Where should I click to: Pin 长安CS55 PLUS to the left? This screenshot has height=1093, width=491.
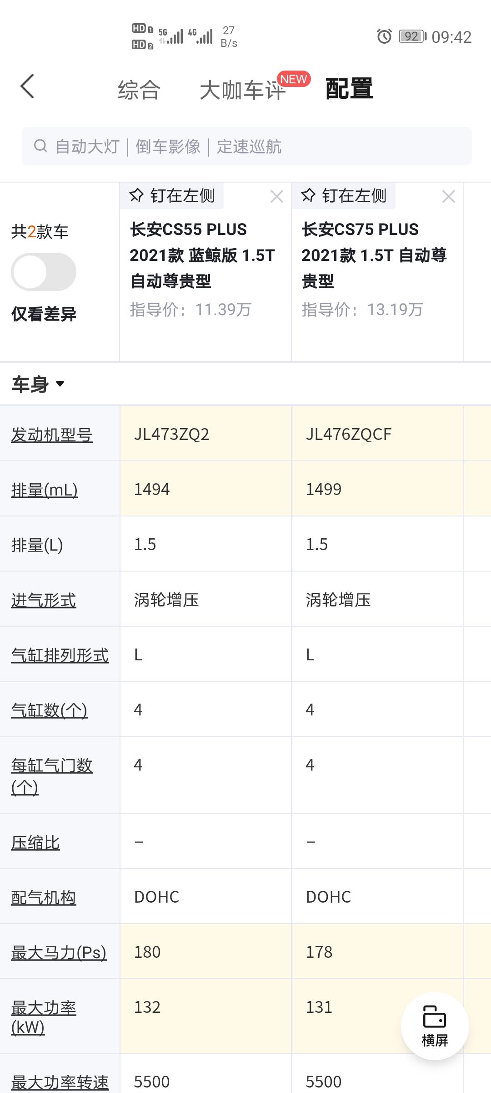[172, 196]
